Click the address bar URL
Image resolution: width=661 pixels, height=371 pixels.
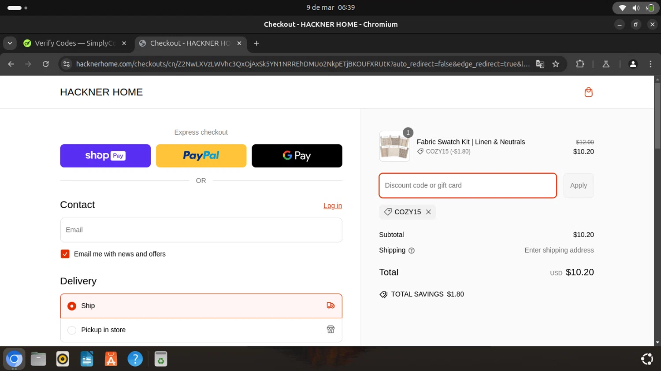pyautogui.click(x=302, y=64)
